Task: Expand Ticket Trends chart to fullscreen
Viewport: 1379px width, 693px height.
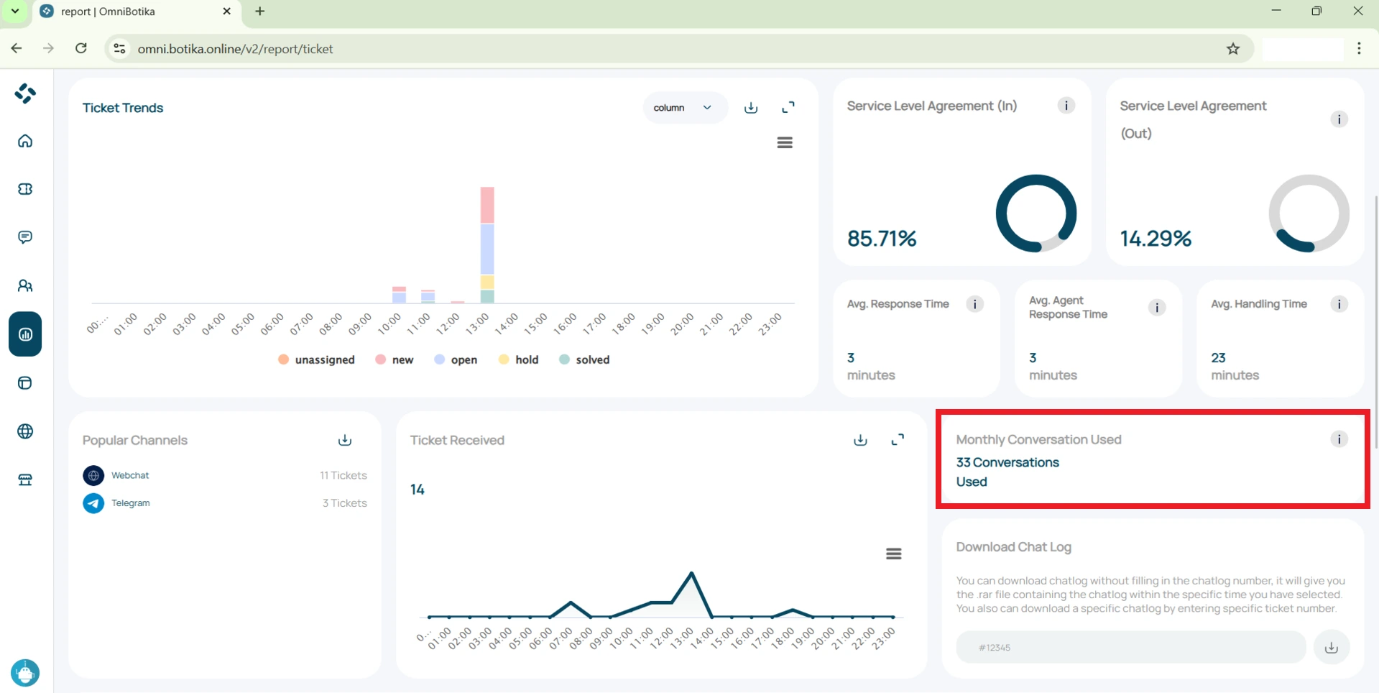Action: (788, 108)
